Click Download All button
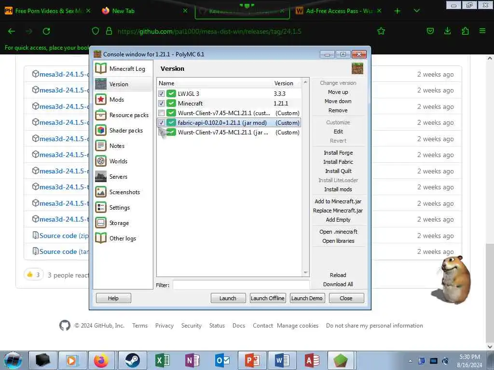The image size is (494, 370). (338, 284)
